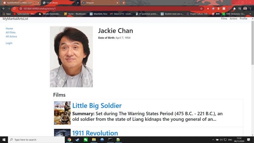Open the Tobaku Datenroku bookmark
Screen dimensions: 254x143
click(49, 14)
